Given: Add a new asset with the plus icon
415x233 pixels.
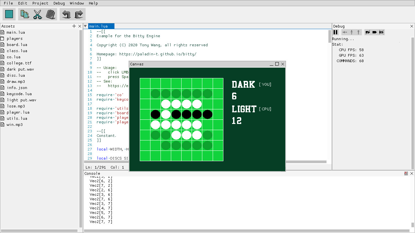Looking at the screenshot, I should click(74, 26).
